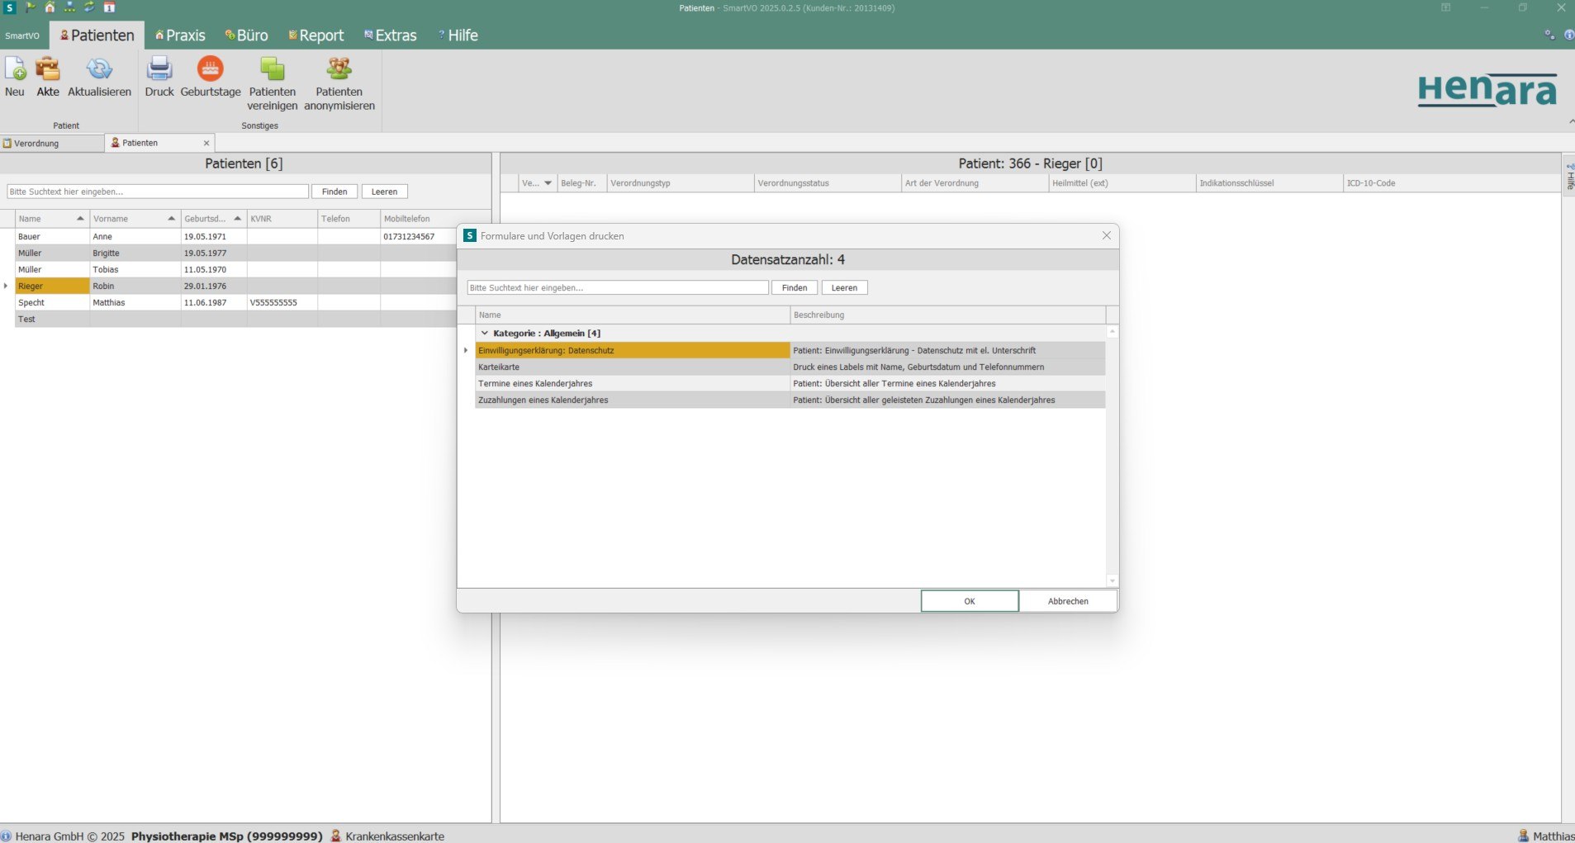
Task: Open the settings gears icon
Action: click(1549, 35)
